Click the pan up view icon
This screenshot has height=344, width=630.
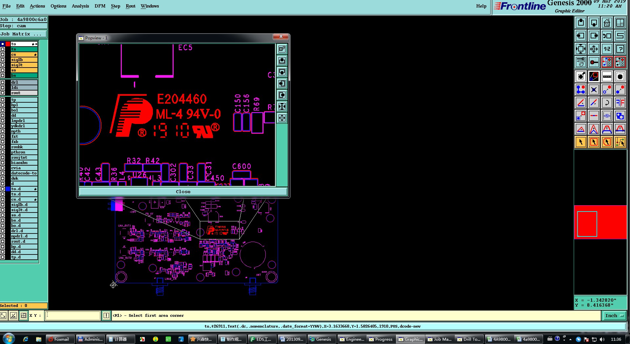point(581,23)
